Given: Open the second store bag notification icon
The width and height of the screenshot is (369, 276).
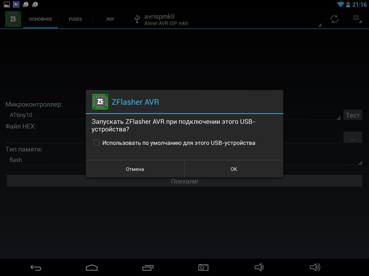Looking at the screenshot, I should point(35,4).
